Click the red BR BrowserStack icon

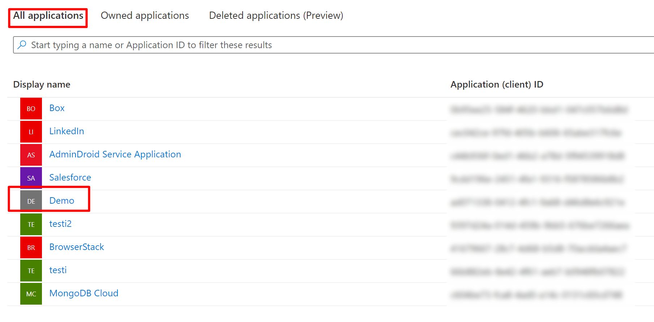[x=31, y=247]
